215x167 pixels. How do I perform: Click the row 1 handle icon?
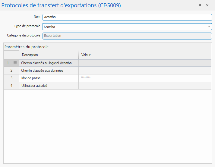tap(15, 63)
